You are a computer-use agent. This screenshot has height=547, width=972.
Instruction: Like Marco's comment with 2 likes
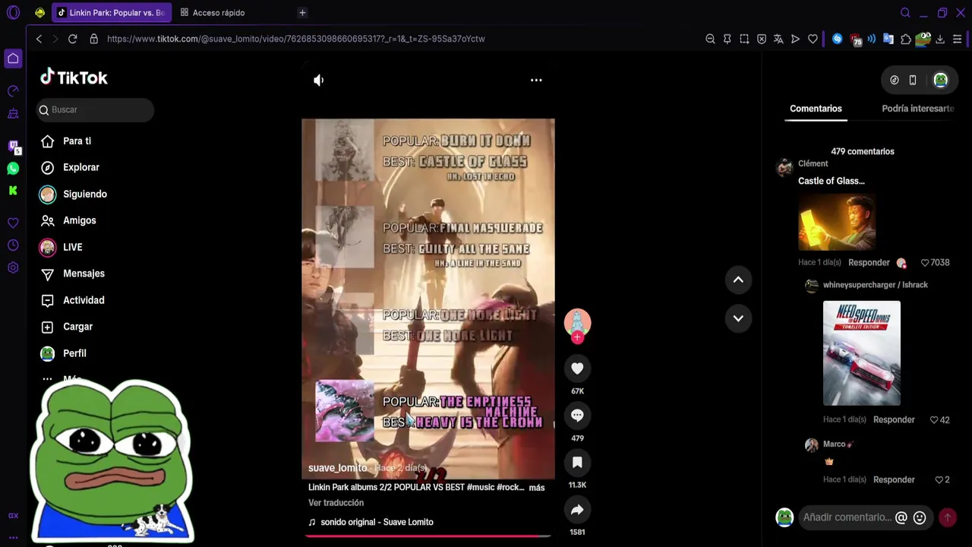coord(939,480)
